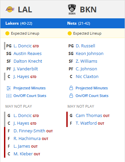
Task: Click the BKN team abbreviation header
Action: (88, 10)
